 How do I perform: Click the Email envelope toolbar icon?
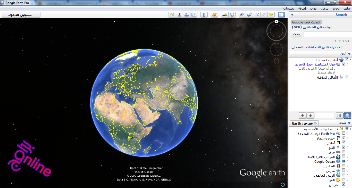[194, 15]
